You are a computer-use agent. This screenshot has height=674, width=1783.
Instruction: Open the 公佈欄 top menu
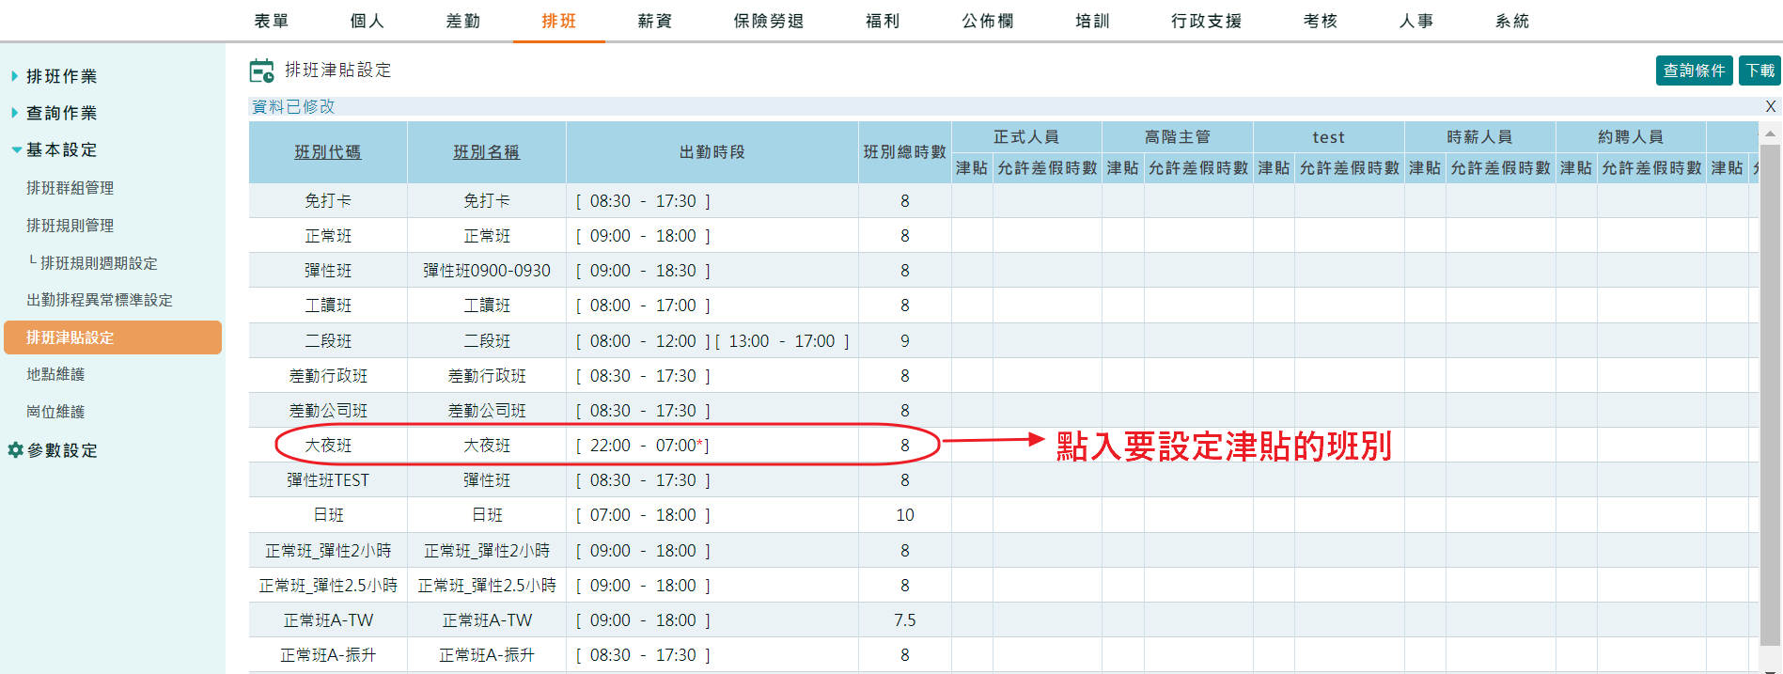[x=988, y=21]
